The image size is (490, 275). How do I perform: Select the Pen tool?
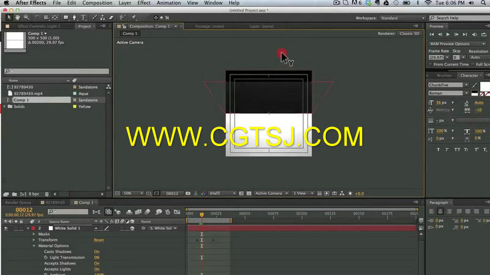coord(74,18)
